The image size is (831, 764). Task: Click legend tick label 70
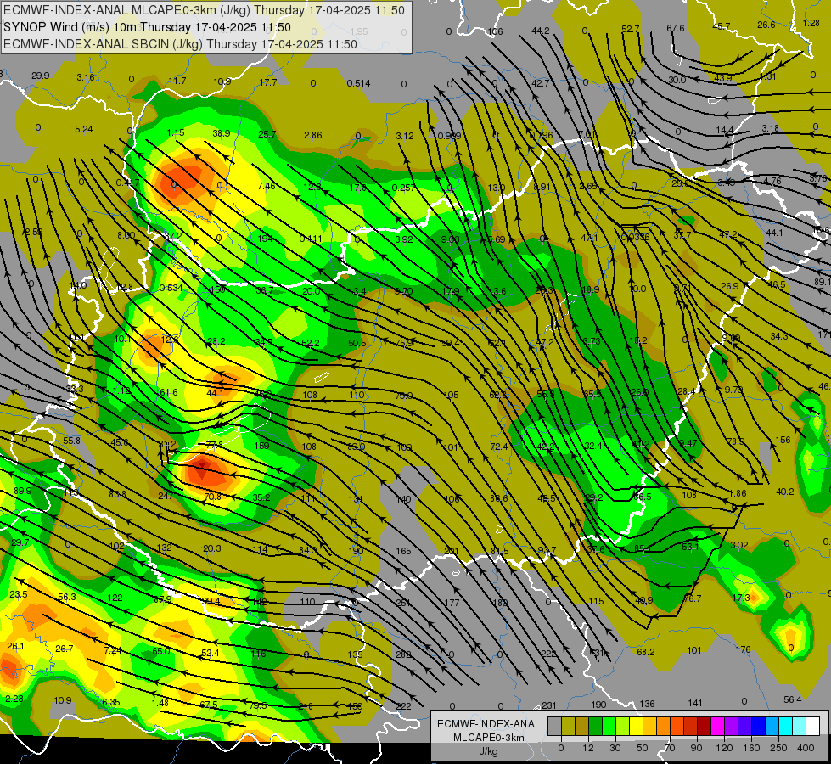670,748
